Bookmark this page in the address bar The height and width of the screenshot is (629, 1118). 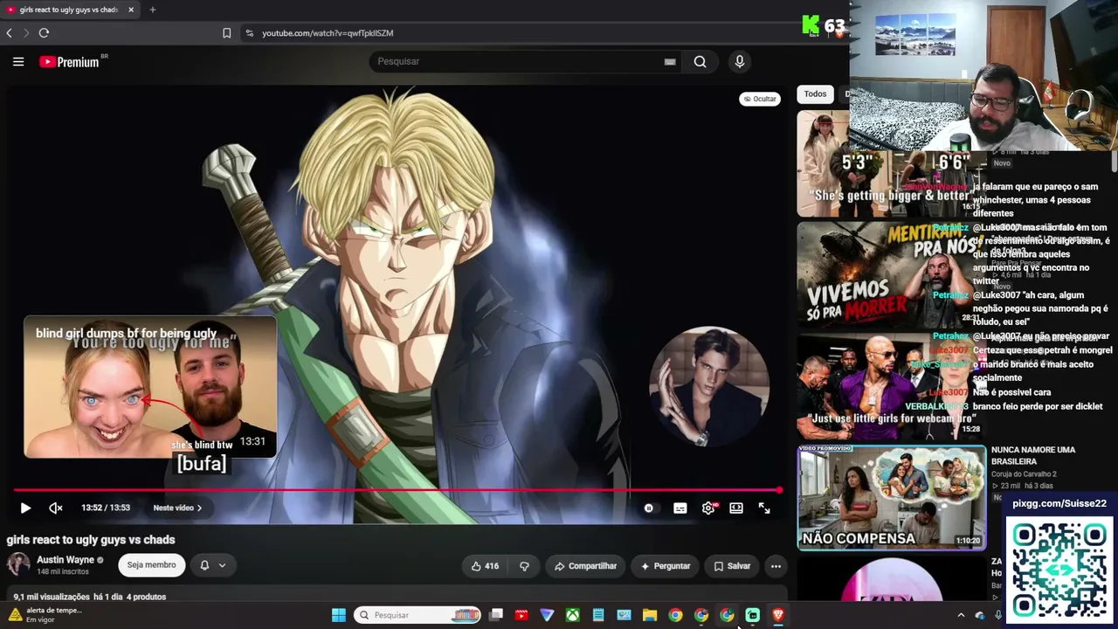226,33
